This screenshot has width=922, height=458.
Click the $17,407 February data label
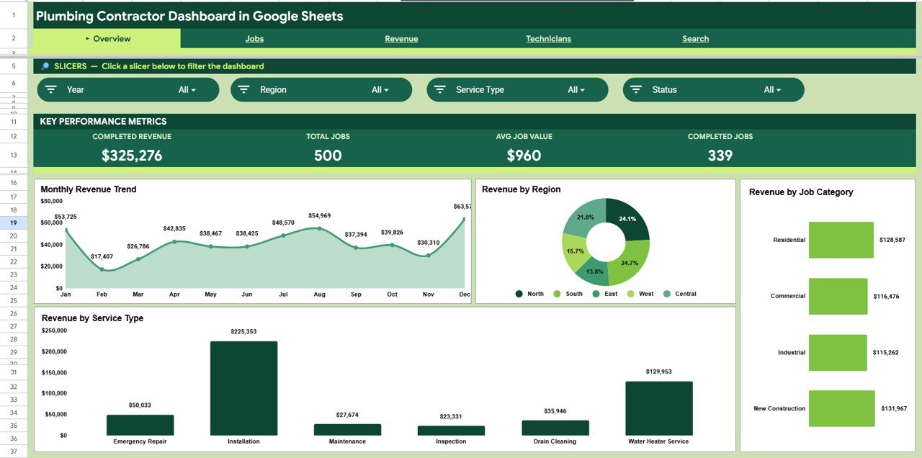point(102,257)
